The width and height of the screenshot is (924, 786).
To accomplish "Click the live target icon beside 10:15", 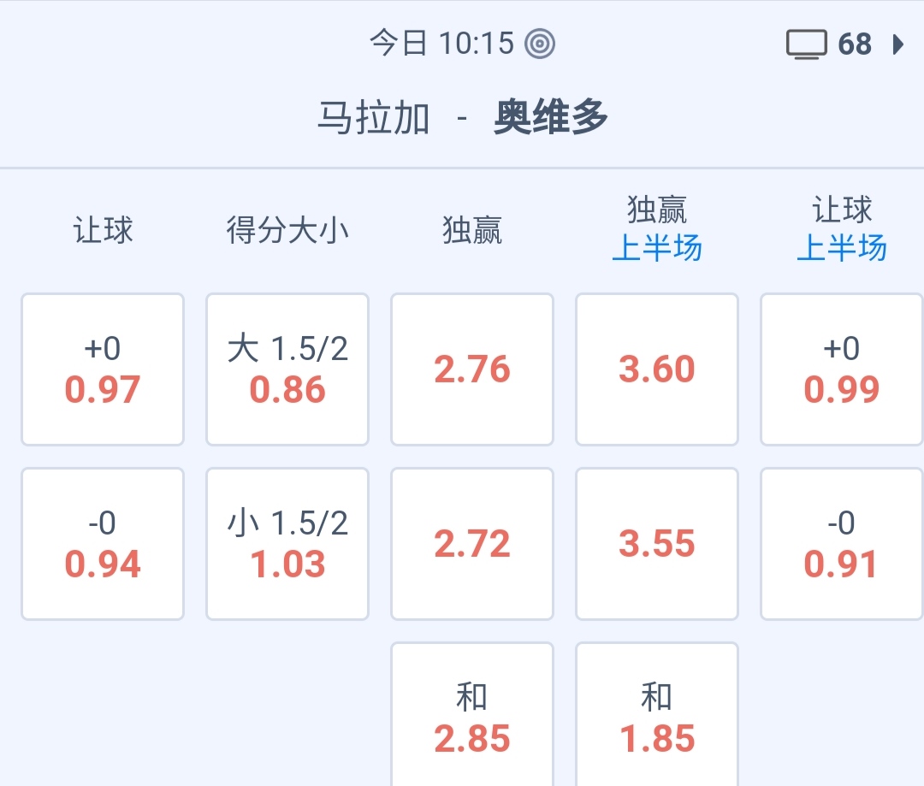I will [540, 44].
